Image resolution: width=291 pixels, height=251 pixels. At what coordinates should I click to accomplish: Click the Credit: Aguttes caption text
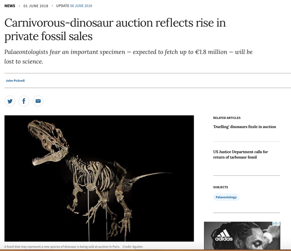pyautogui.click(x=132, y=247)
